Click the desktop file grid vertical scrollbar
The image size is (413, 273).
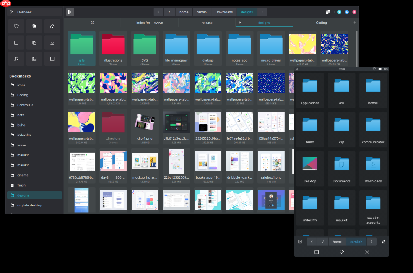[x=357, y=46]
